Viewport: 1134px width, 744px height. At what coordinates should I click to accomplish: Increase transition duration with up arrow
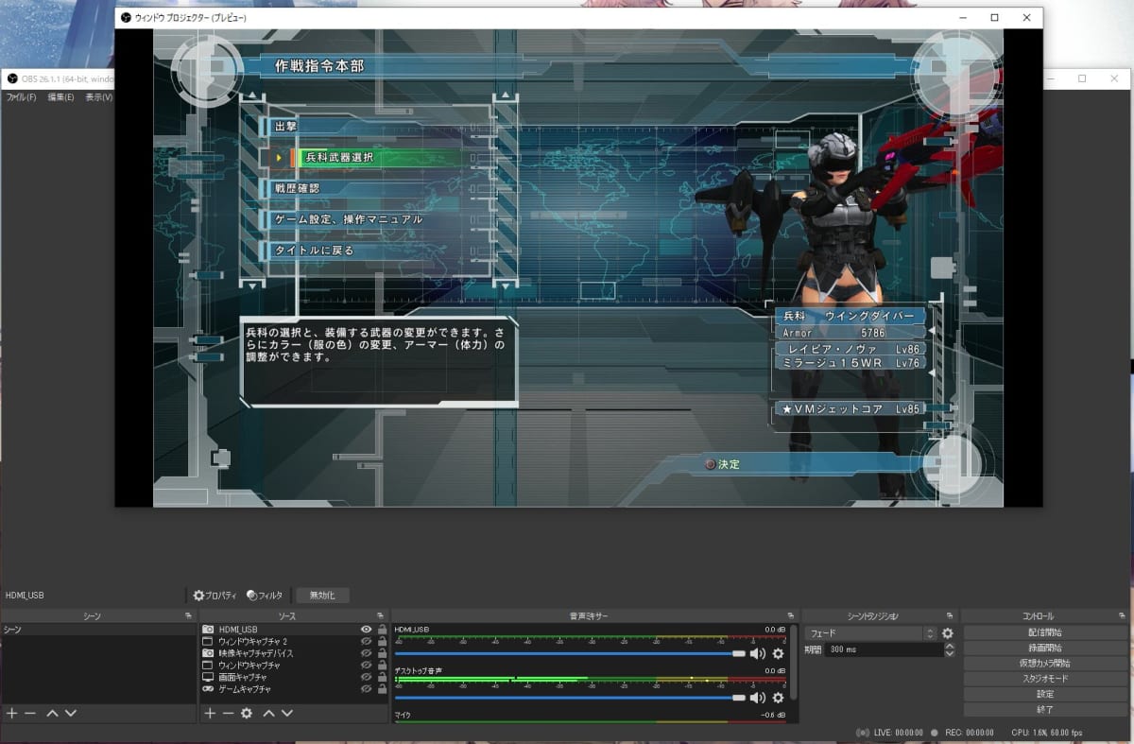coord(949,647)
